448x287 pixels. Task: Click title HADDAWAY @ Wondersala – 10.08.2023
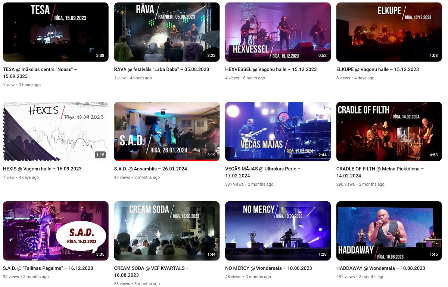point(381,268)
